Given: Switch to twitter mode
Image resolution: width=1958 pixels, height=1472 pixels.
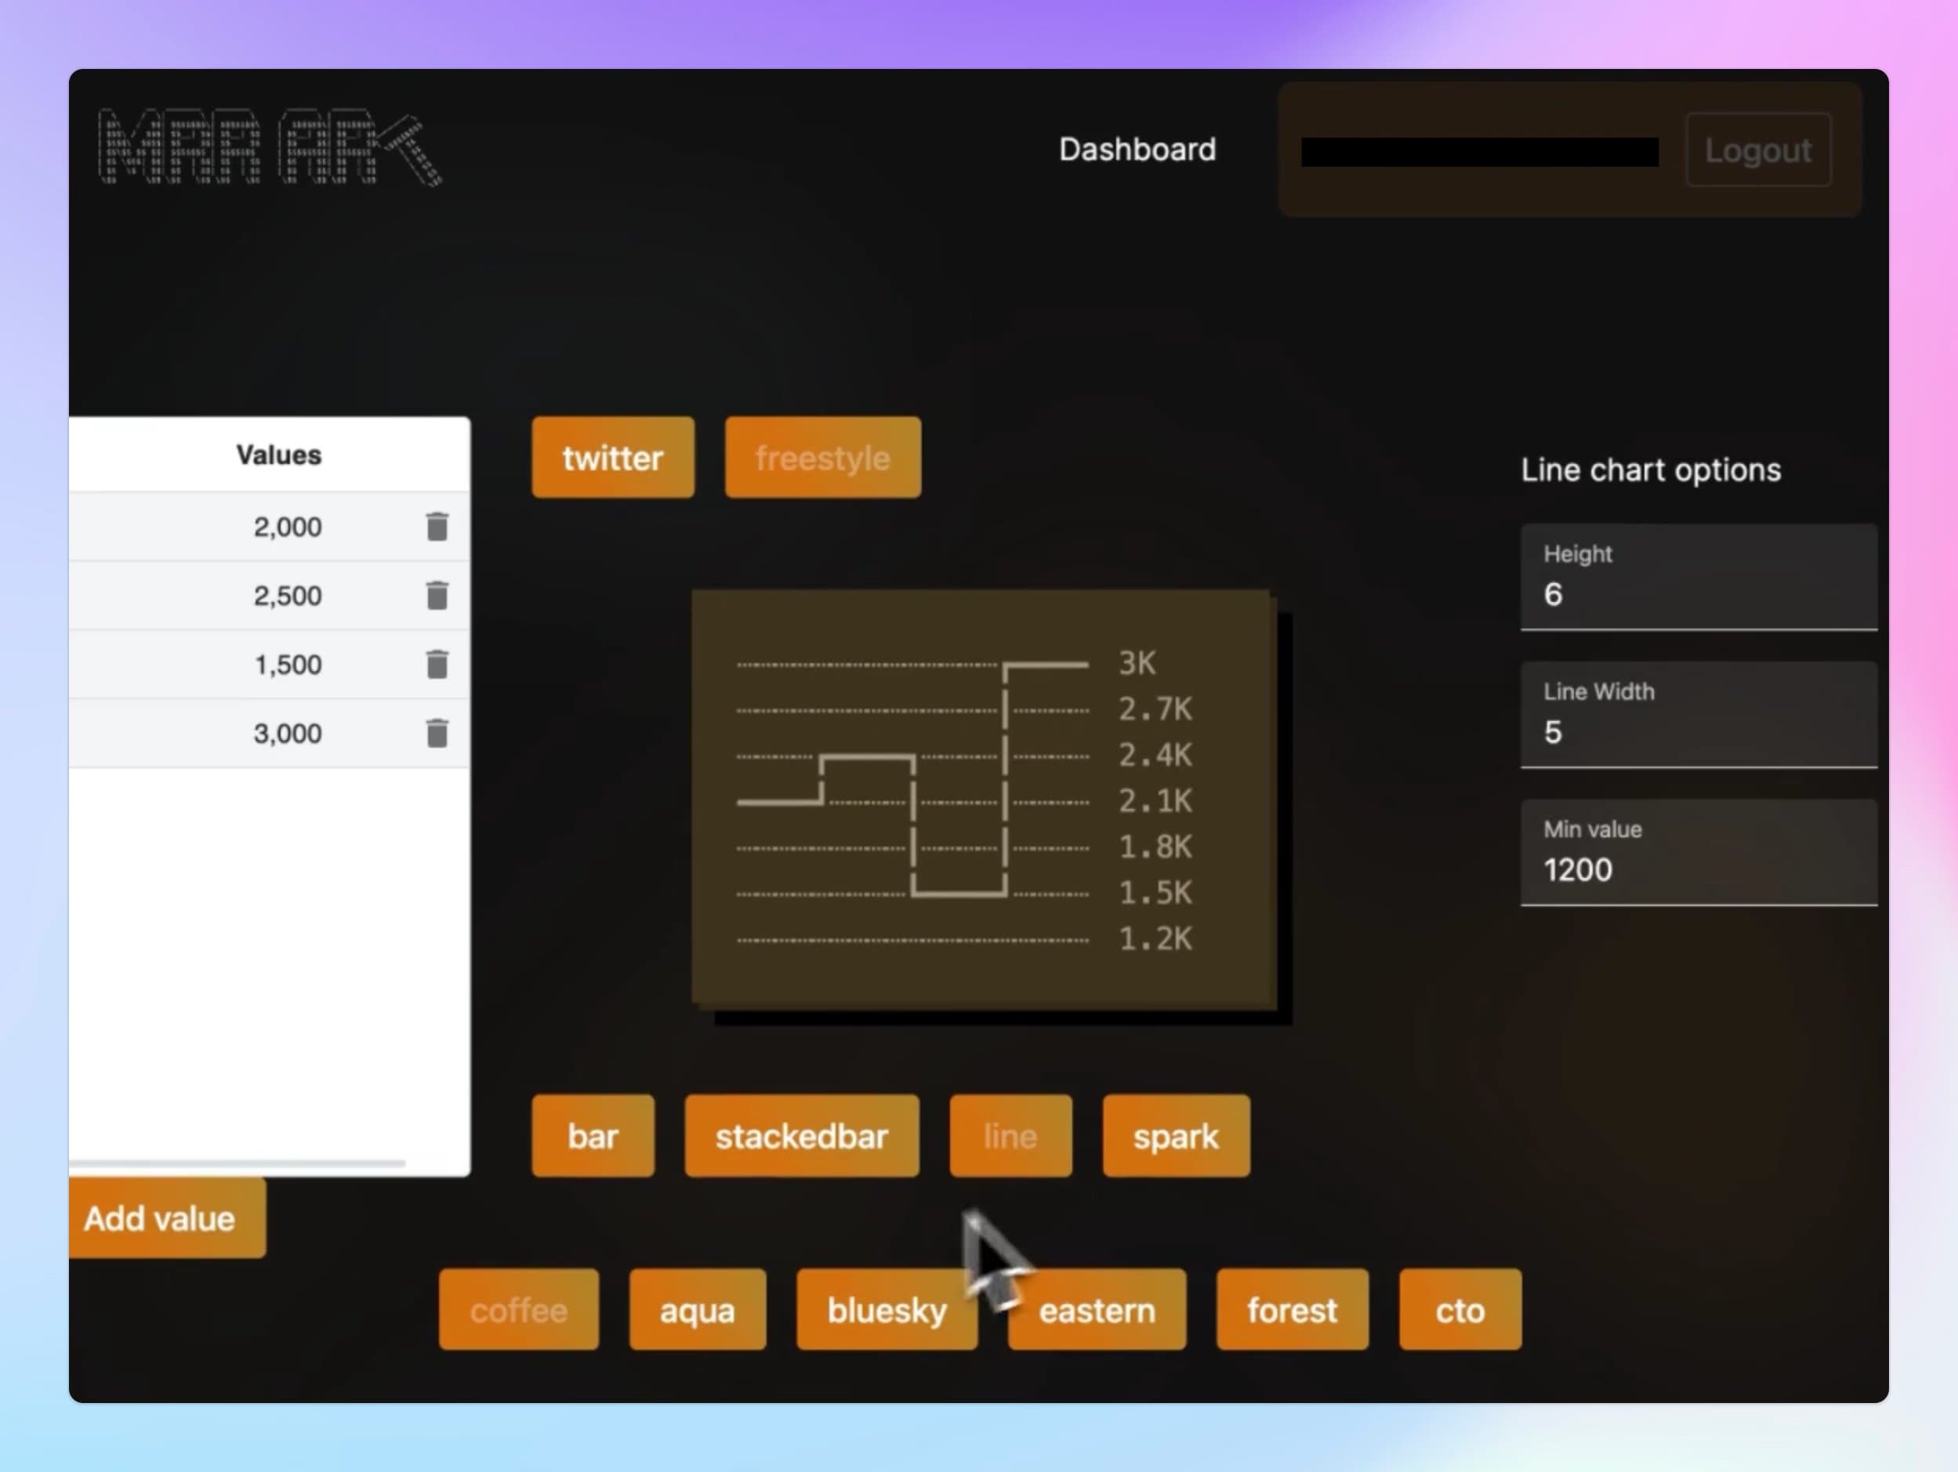Looking at the screenshot, I should pyautogui.click(x=612, y=458).
